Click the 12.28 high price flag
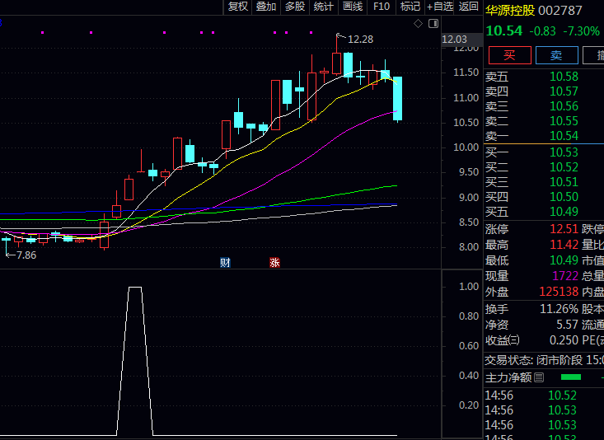This screenshot has width=604, height=440. tap(359, 39)
